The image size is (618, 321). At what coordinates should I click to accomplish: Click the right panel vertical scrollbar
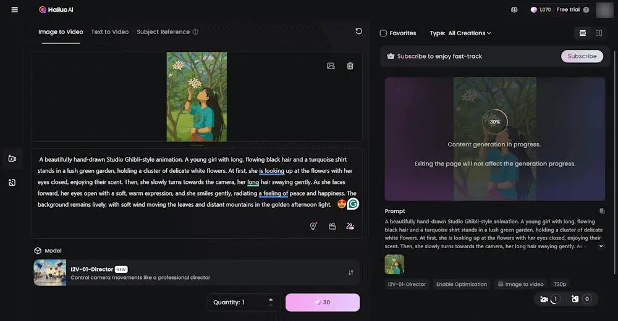coord(614,162)
